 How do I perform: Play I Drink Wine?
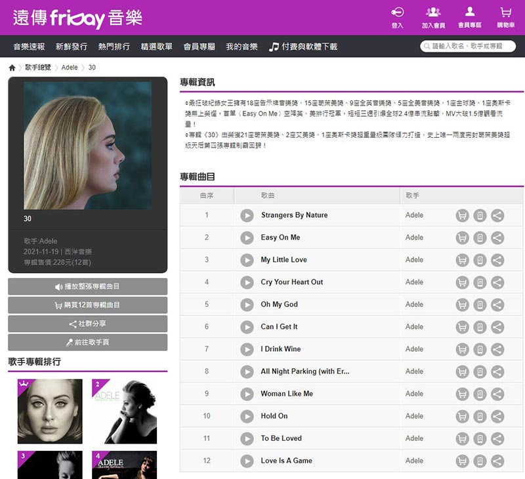(x=247, y=350)
